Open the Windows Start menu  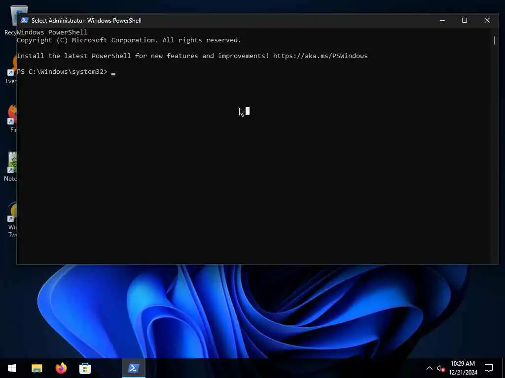coord(12,368)
